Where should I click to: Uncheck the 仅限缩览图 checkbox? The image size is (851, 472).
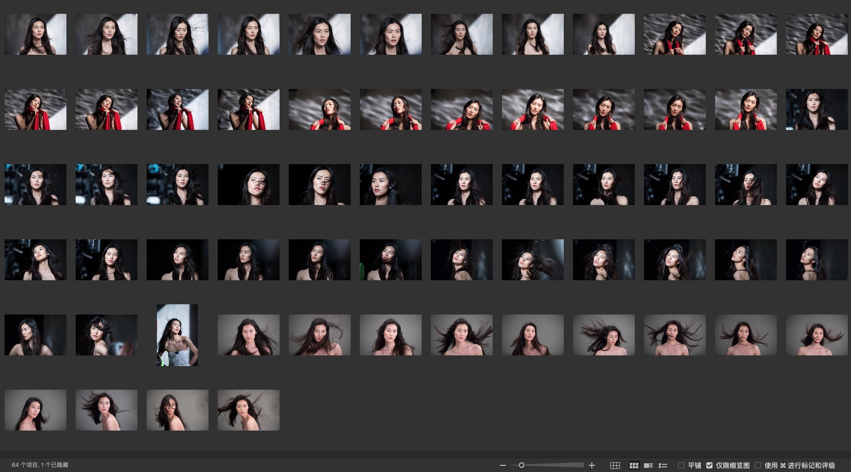tap(709, 465)
